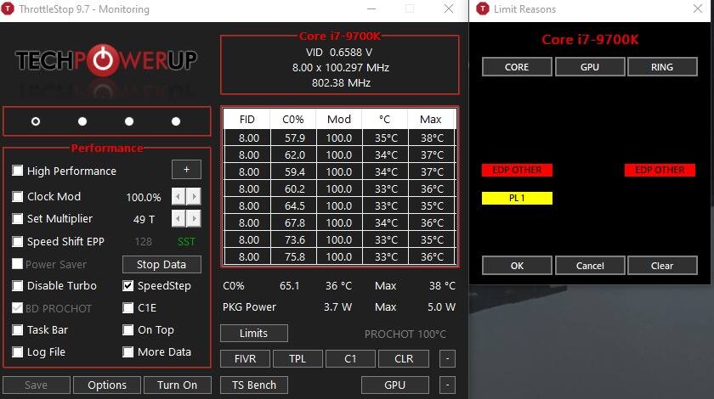
Task: Click the minus button next to GPU
Action: (x=447, y=385)
